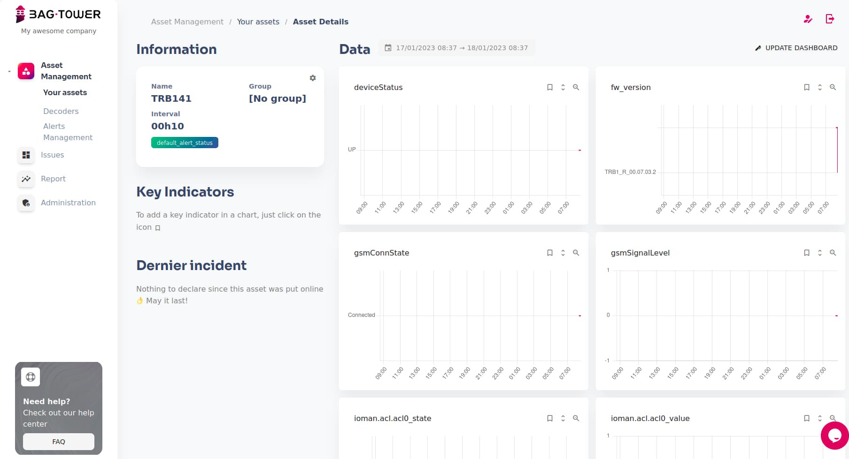Viewport: 849px width, 459px height.
Task: Collapse the Asset Management sidebar section
Action: [x=9, y=71]
